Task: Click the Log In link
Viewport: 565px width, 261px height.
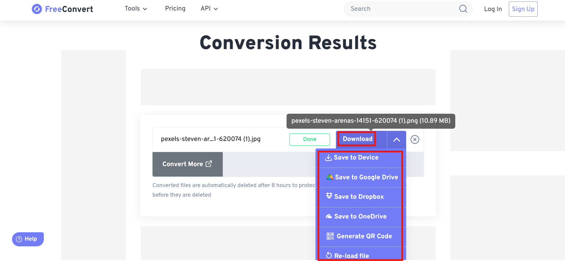Action: (493, 9)
